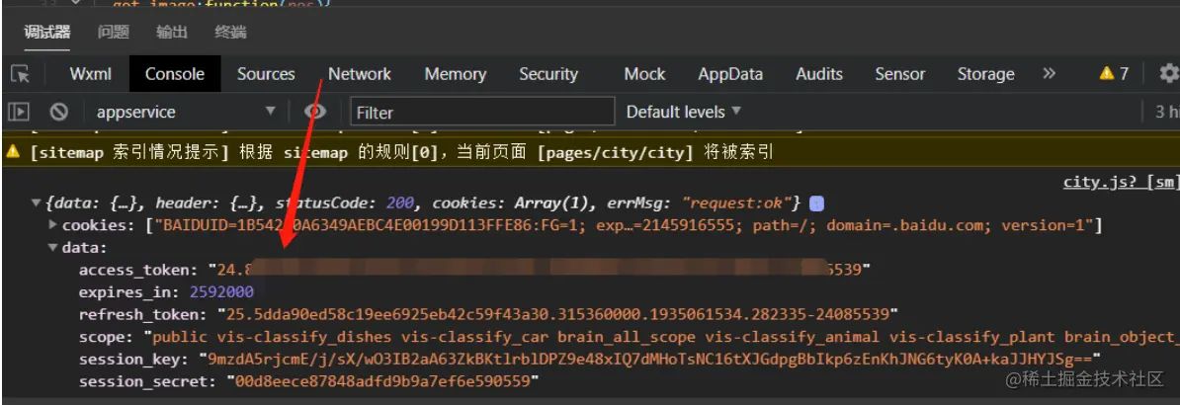Open the Security tab
This screenshot has width=1180, height=405.
548,74
